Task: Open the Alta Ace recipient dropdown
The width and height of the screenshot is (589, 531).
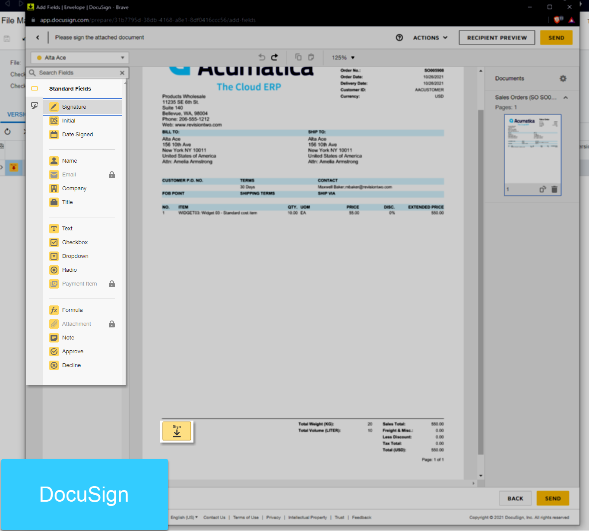Action: [80, 58]
